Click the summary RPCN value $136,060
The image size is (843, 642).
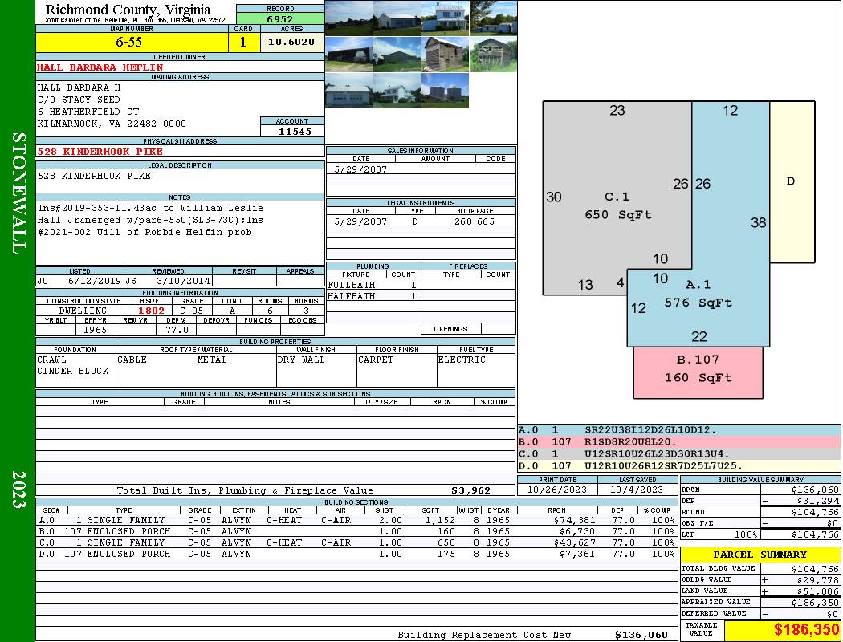[x=815, y=490]
